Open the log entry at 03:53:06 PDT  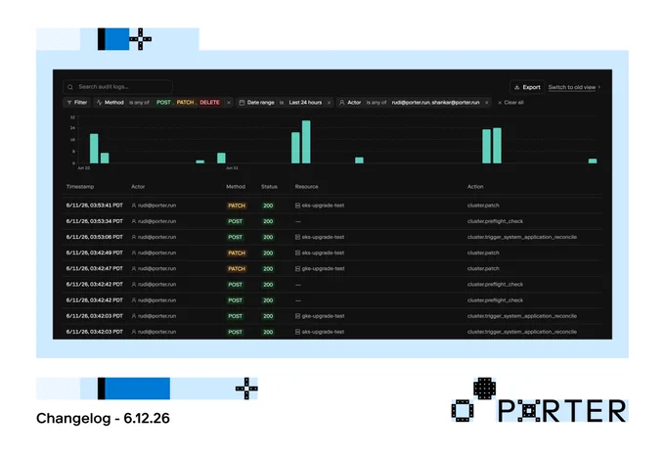332,237
